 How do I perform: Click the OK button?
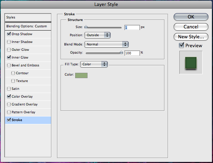click(191, 17)
